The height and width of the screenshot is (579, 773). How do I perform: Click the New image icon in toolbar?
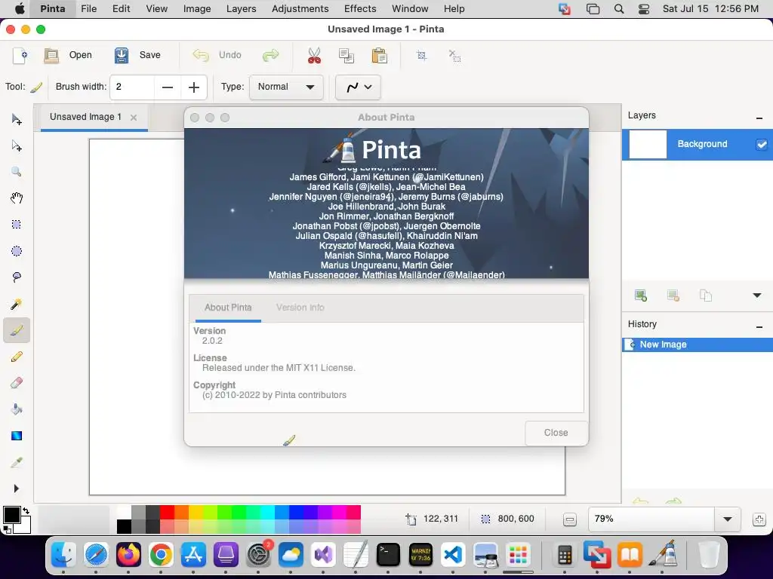coord(20,55)
